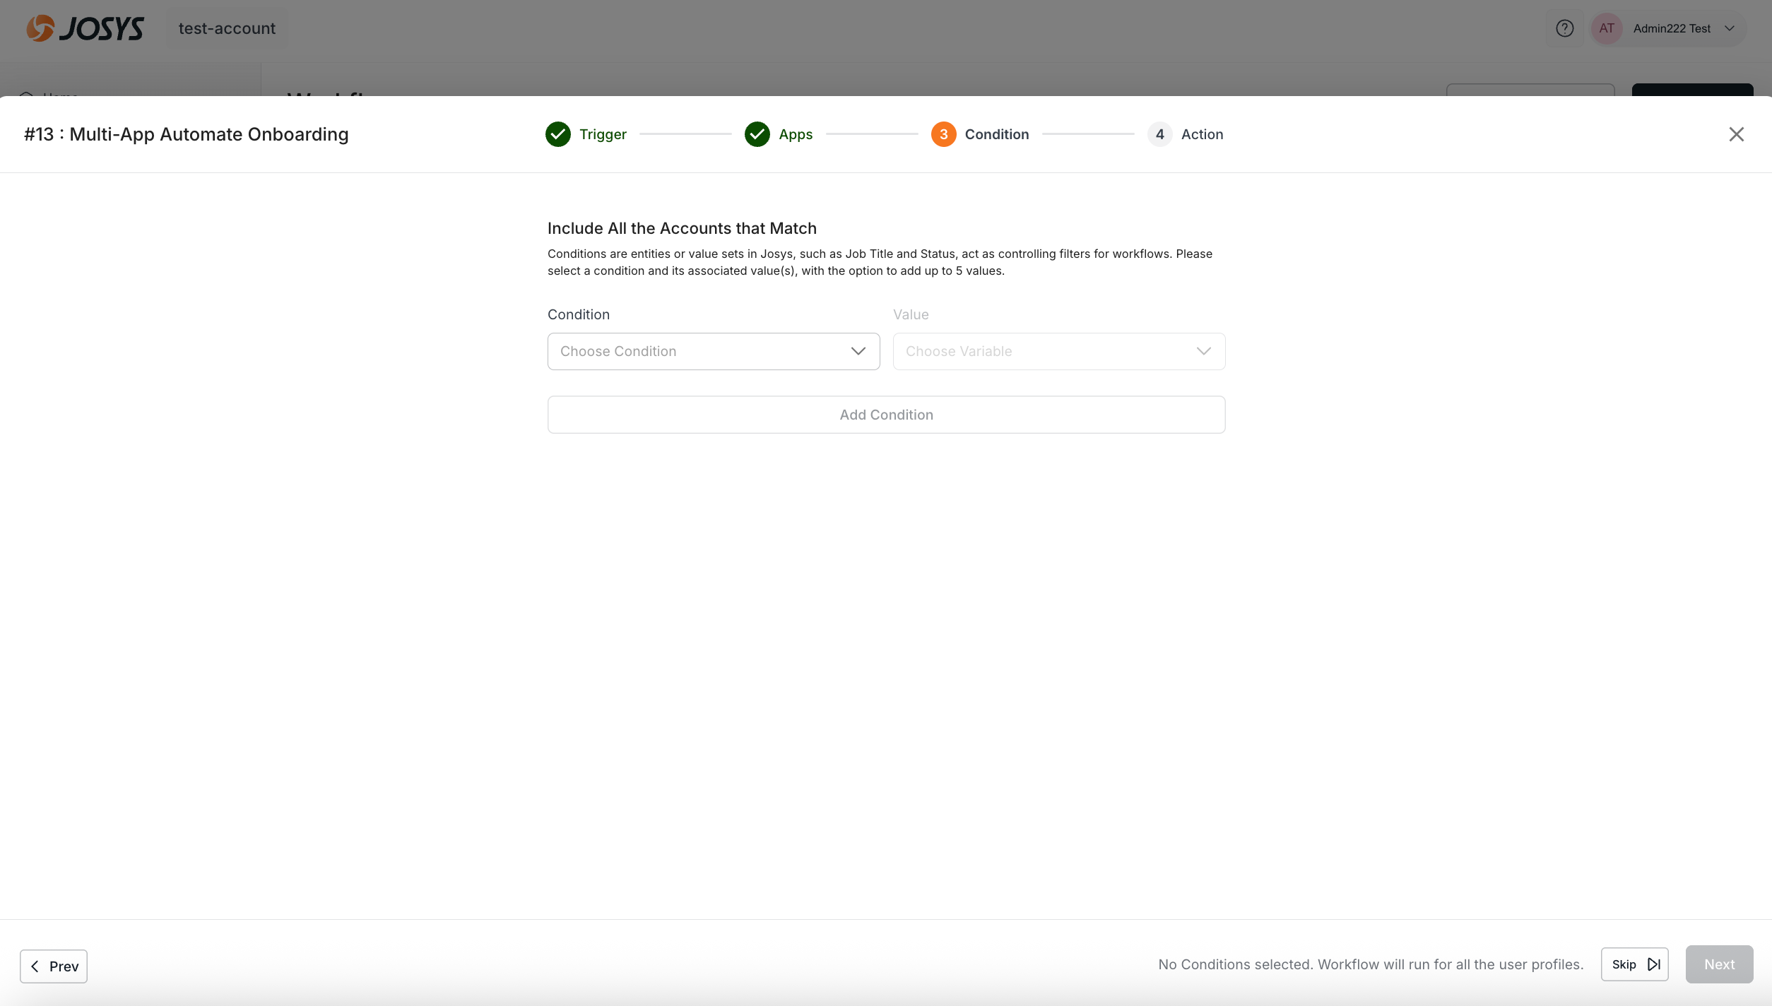This screenshot has width=1772, height=1006.
Task: Click the green Apps step checkmark
Action: click(757, 134)
